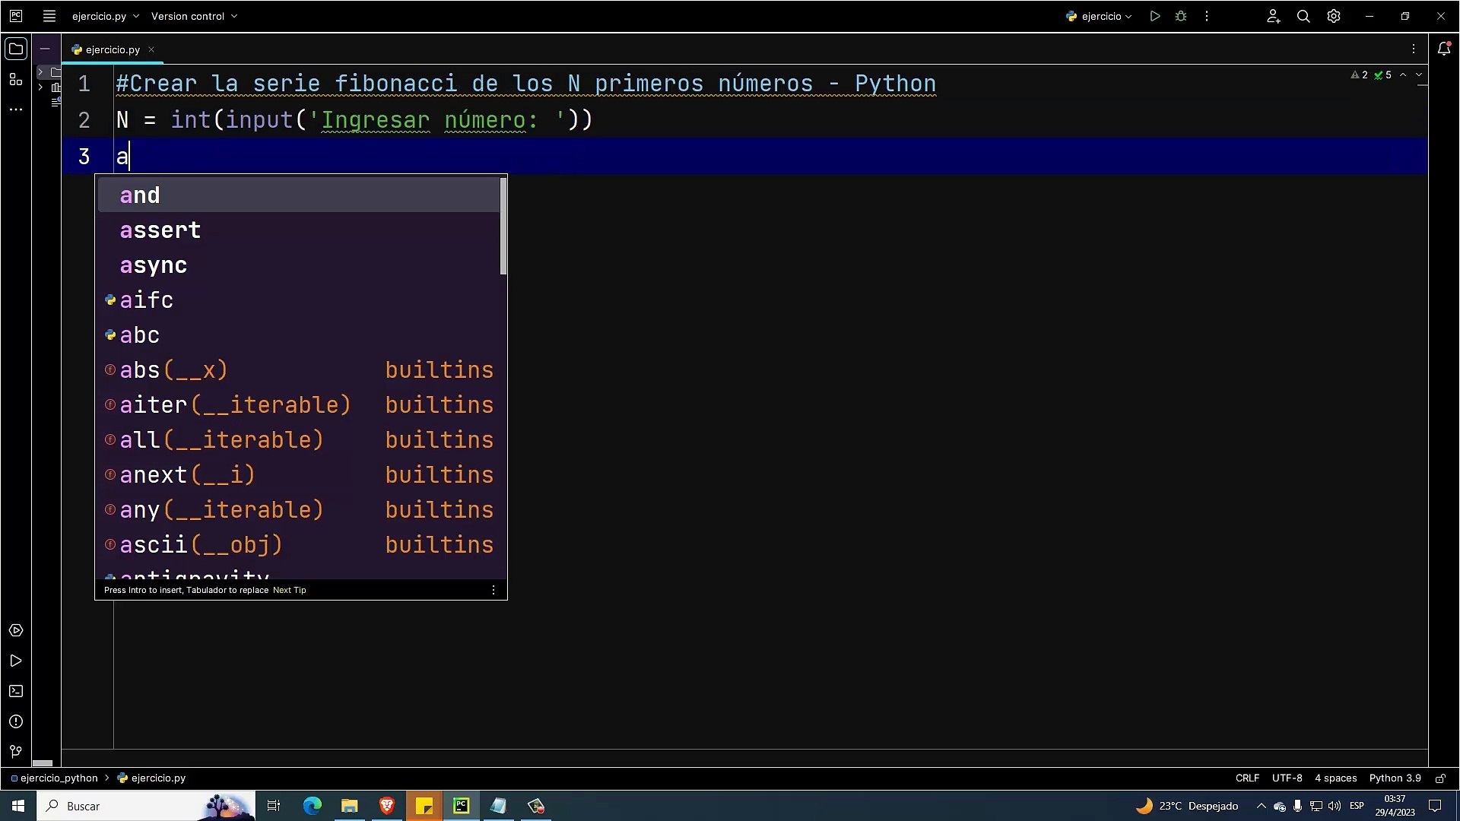
Task: Open the Project tool window
Action: point(16,49)
